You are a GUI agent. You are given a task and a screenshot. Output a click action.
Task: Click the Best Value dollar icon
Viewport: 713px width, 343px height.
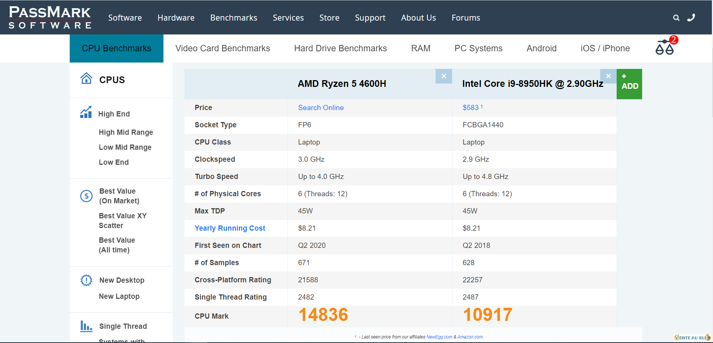86,196
